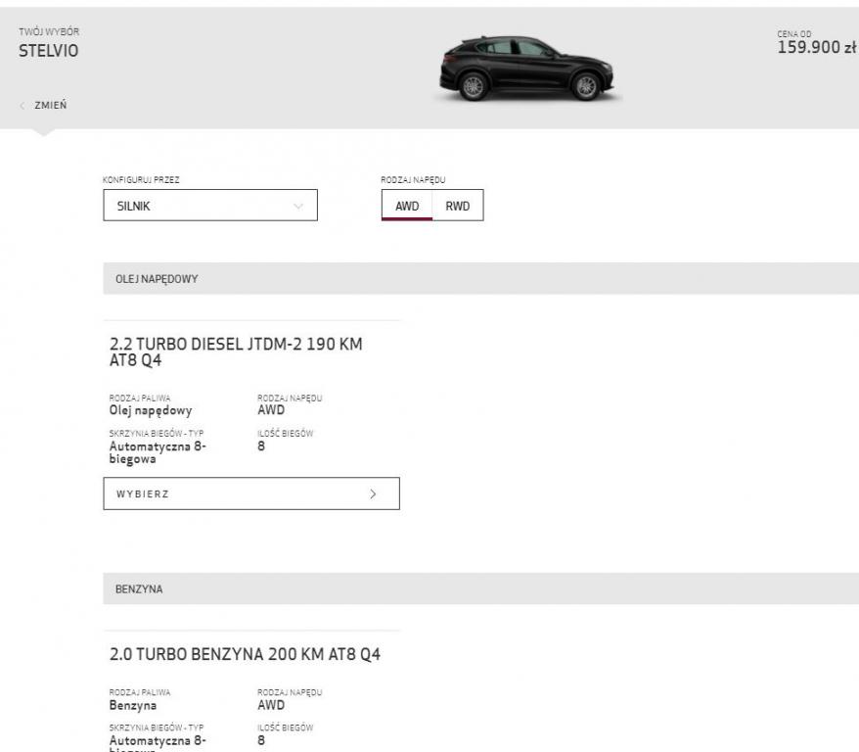Click the 159.900 zł price
859x752 pixels.
pyautogui.click(x=816, y=48)
